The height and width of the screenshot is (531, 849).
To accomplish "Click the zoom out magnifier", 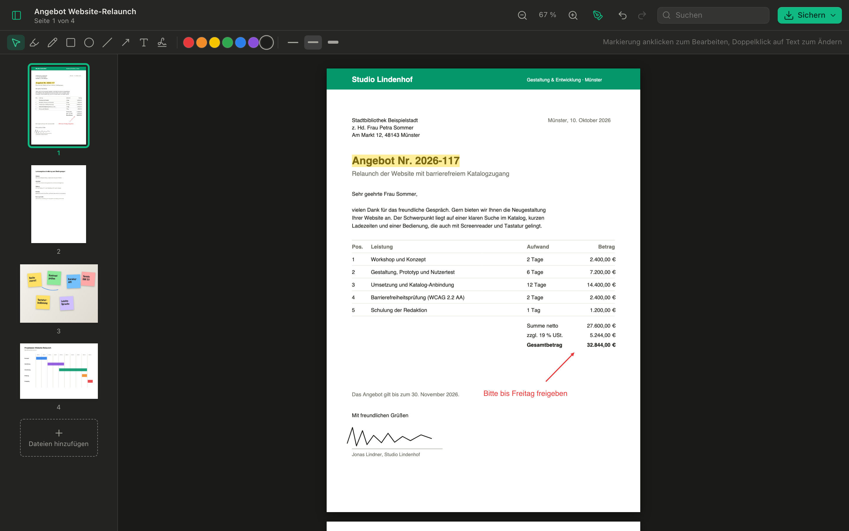I will [522, 15].
